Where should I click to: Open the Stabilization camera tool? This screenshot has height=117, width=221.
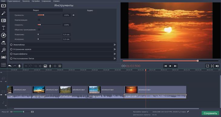3,57
